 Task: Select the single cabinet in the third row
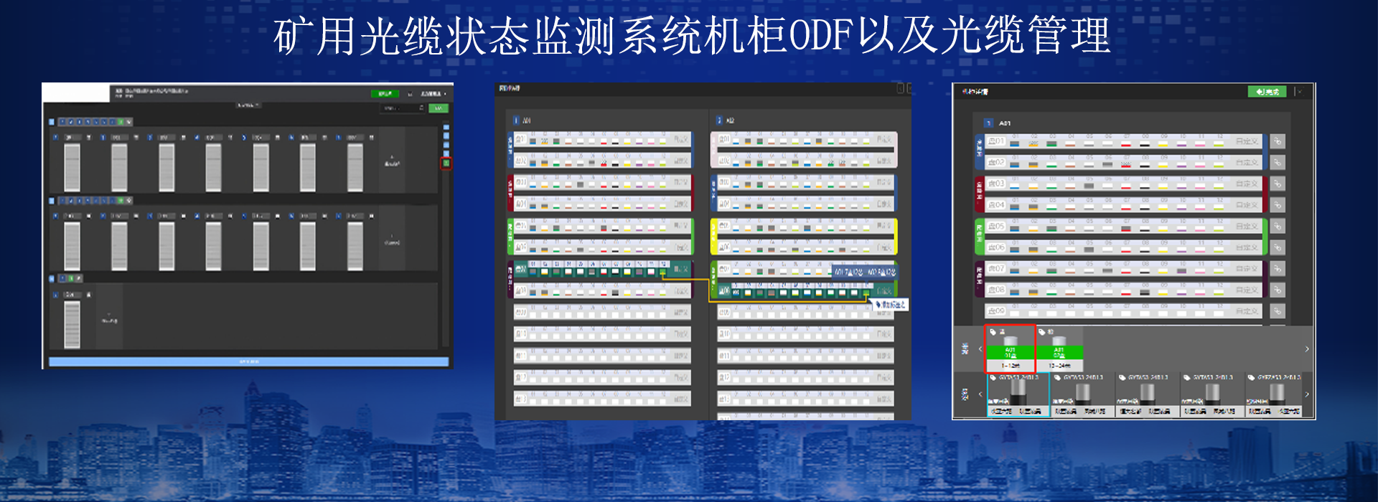pos(72,324)
